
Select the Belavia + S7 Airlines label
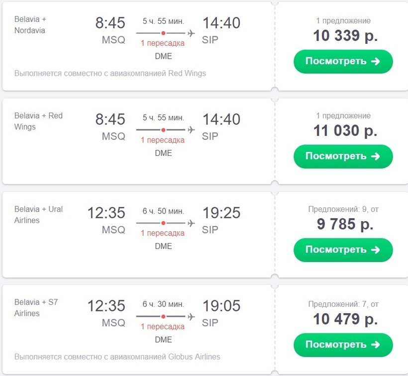36,308
